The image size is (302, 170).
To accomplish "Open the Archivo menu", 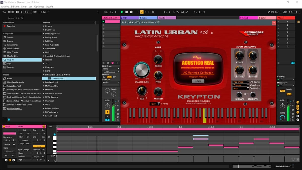I will point(5,7).
